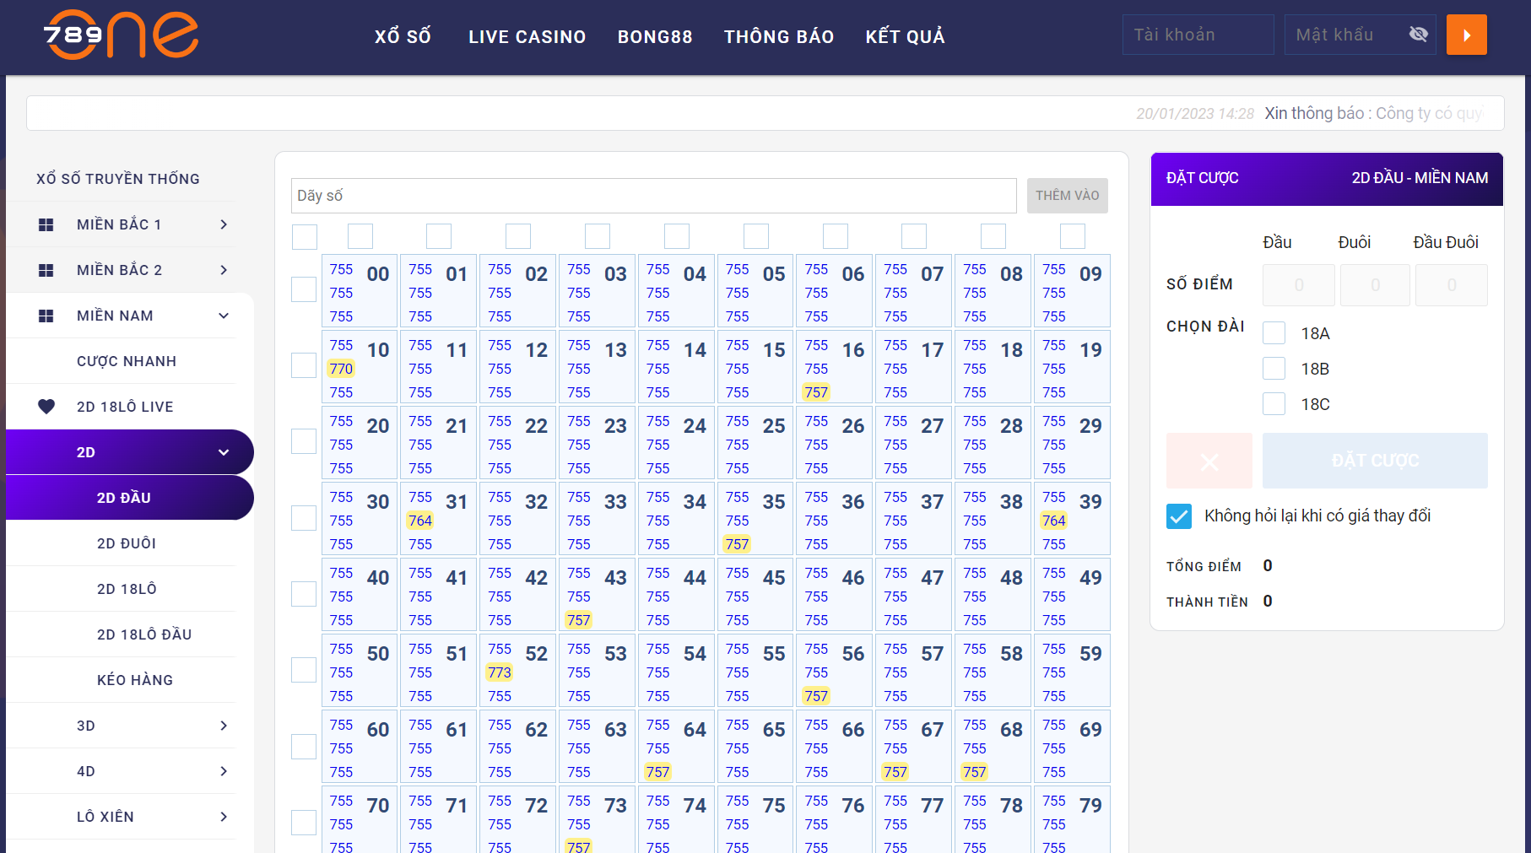Check the 18A station checkbox
The width and height of the screenshot is (1531, 853).
pos(1274,333)
